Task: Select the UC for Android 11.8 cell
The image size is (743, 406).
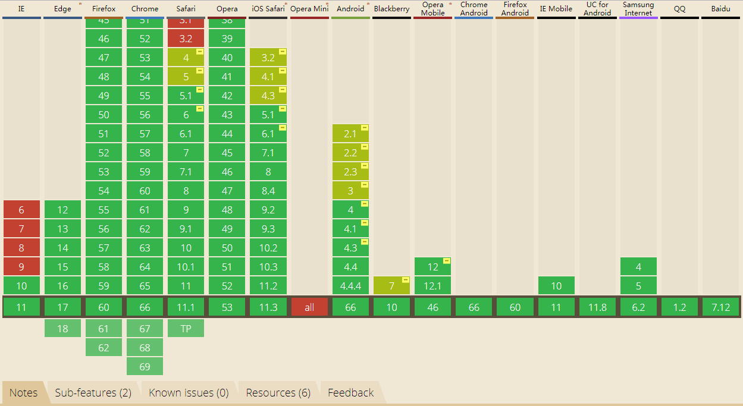Action: [x=597, y=307]
